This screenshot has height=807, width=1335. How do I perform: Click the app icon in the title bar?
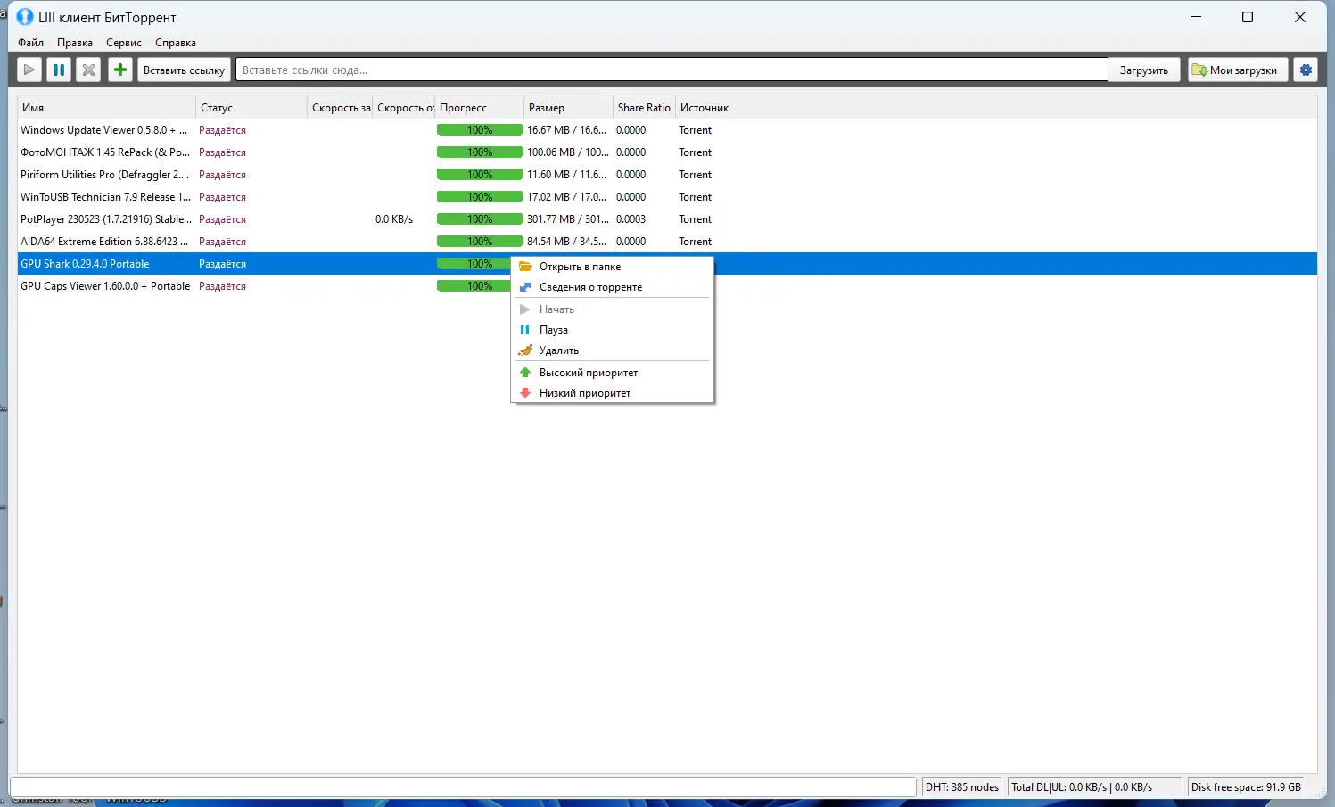point(25,17)
